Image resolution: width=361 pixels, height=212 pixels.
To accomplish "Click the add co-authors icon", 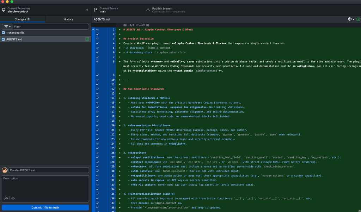I will pos(6,198).
